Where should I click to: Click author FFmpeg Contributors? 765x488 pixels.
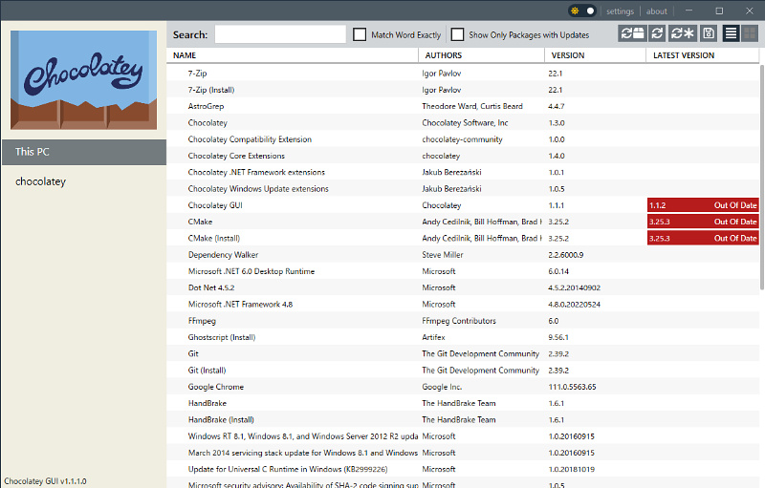pyautogui.click(x=459, y=321)
